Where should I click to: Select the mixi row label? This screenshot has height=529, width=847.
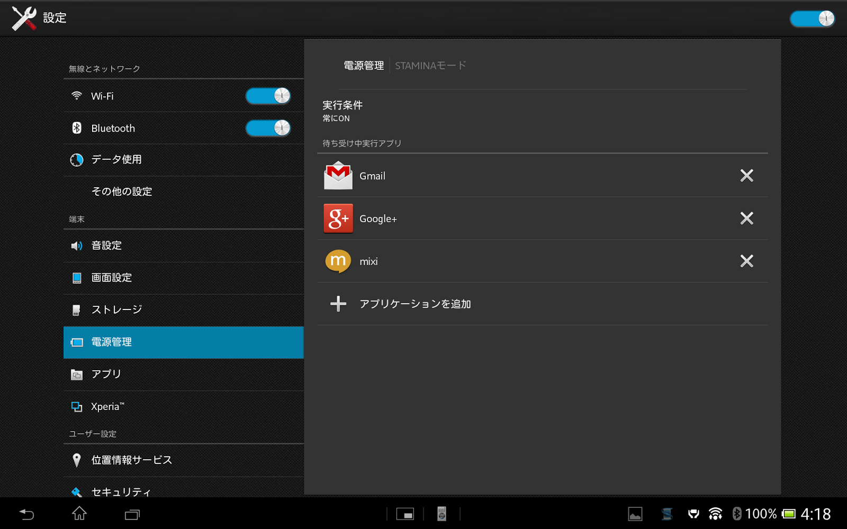point(368,261)
